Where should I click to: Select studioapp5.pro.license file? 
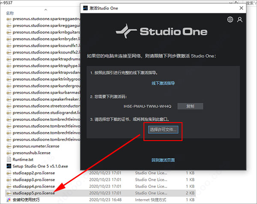point(34,193)
